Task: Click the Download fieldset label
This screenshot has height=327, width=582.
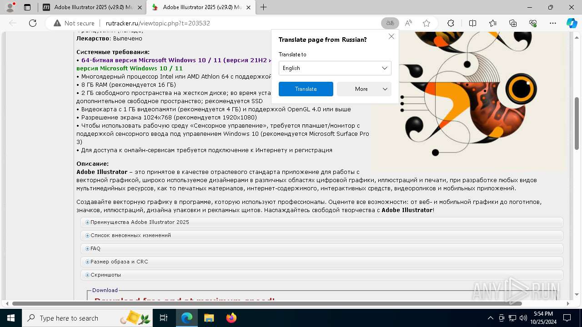Action: point(105,290)
